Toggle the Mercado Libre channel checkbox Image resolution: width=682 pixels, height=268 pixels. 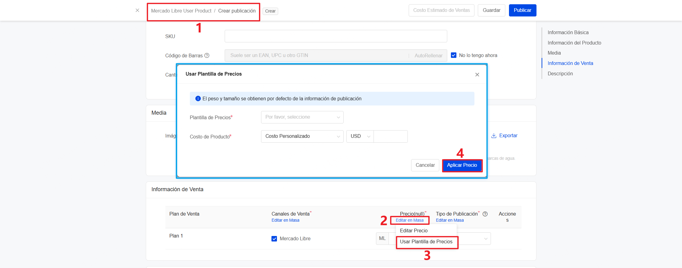(274, 239)
